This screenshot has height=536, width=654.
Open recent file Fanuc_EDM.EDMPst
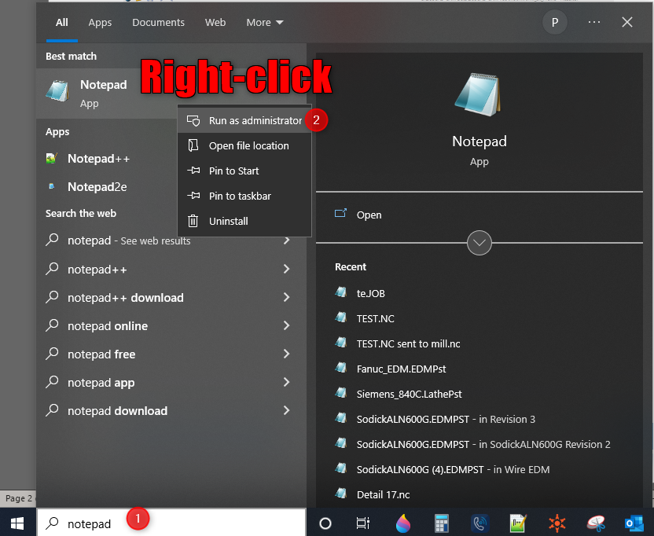coord(401,369)
